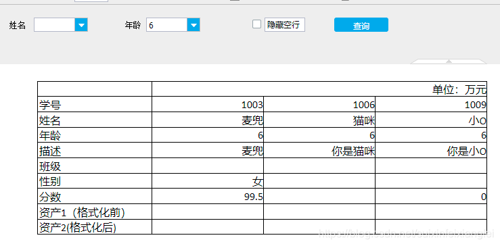Select the 分数 row label
This screenshot has width=500, height=246.
pyautogui.click(x=95, y=196)
